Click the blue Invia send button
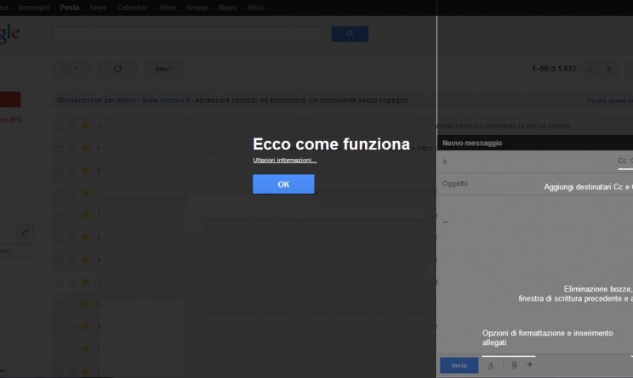This screenshot has height=378, width=633. (x=459, y=365)
